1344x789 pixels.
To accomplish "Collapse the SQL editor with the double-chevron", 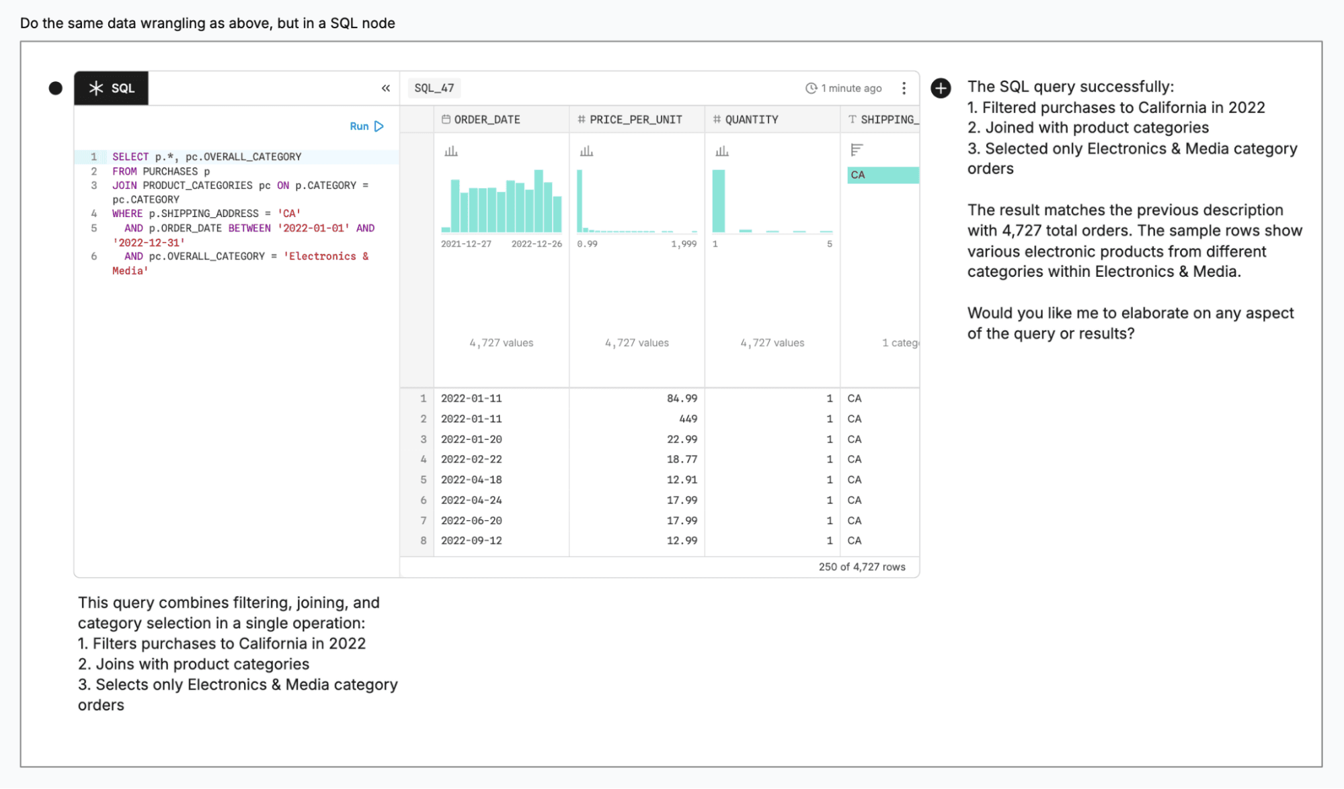I will [385, 87].
